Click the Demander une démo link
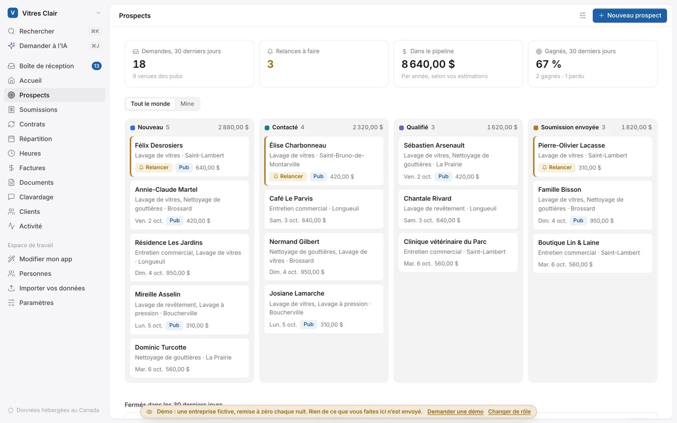 pyautogui.click(x=455, y=412)
